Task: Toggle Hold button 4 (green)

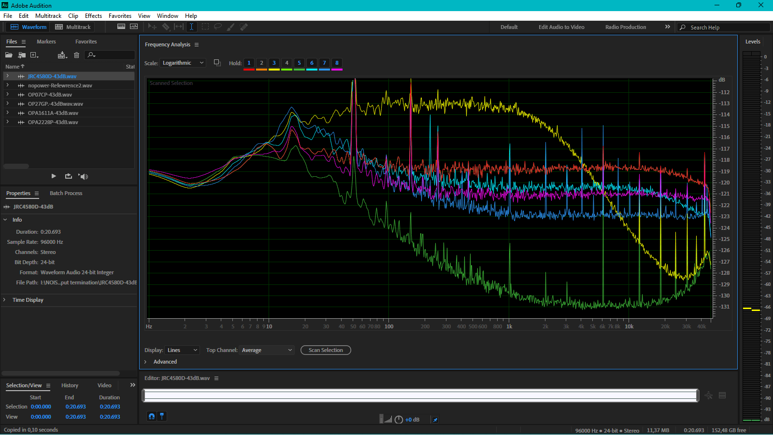Action: click(286, 63)
